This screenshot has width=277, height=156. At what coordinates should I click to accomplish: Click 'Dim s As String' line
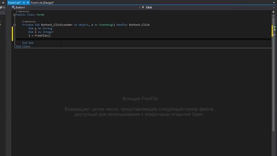tap(40, 29)
